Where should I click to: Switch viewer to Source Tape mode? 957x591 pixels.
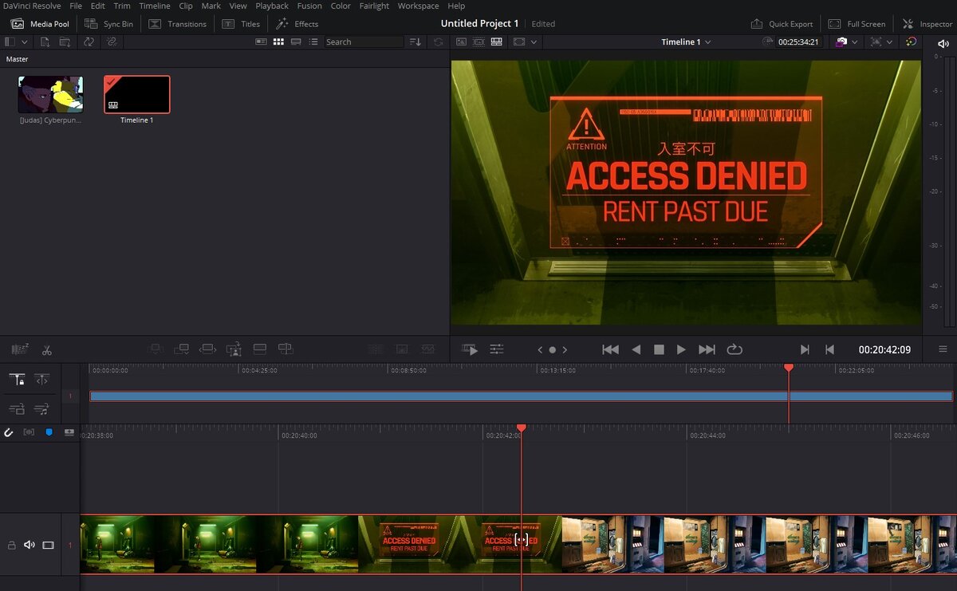click(x=478, y=41)
